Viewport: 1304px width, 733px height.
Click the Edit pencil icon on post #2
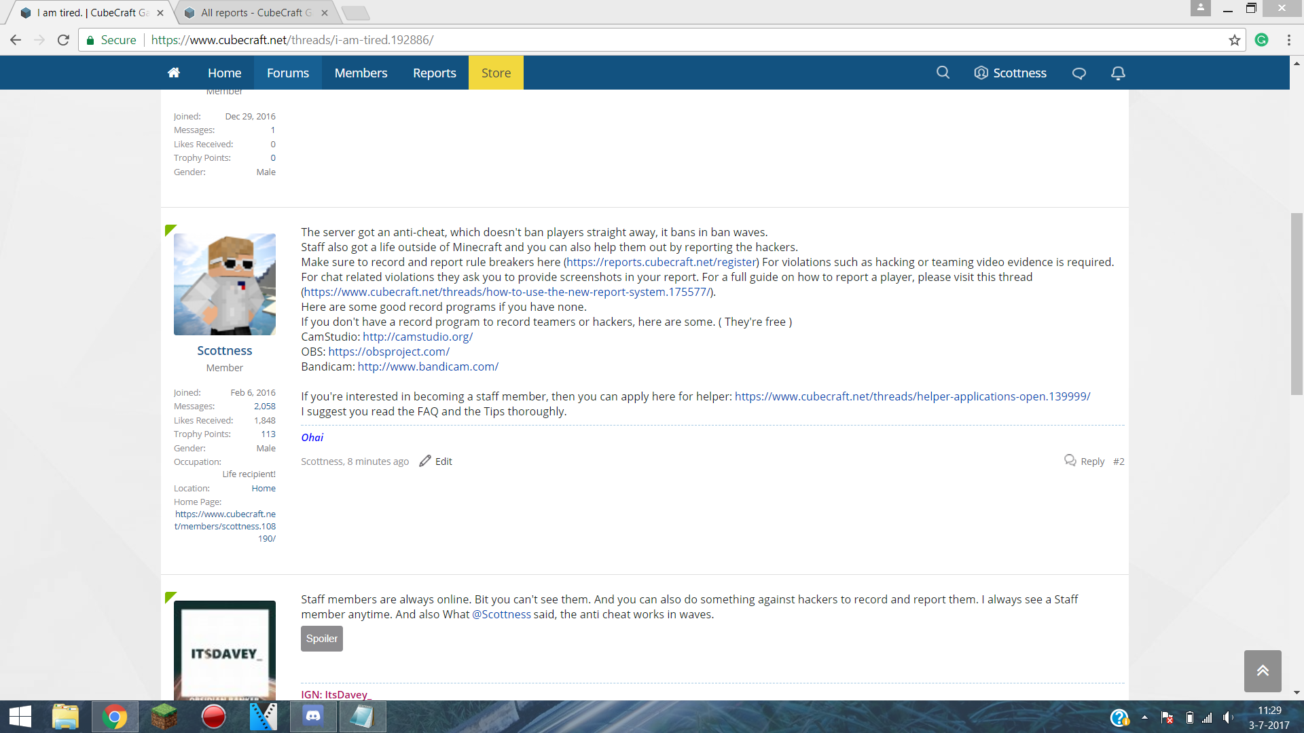point(425,461)
